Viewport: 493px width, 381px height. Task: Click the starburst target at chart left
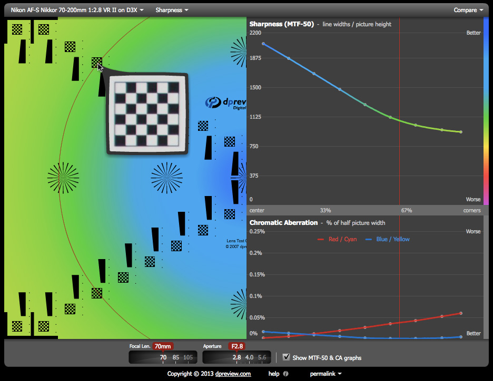[63, 177]
